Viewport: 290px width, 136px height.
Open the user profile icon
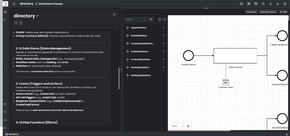278,4
